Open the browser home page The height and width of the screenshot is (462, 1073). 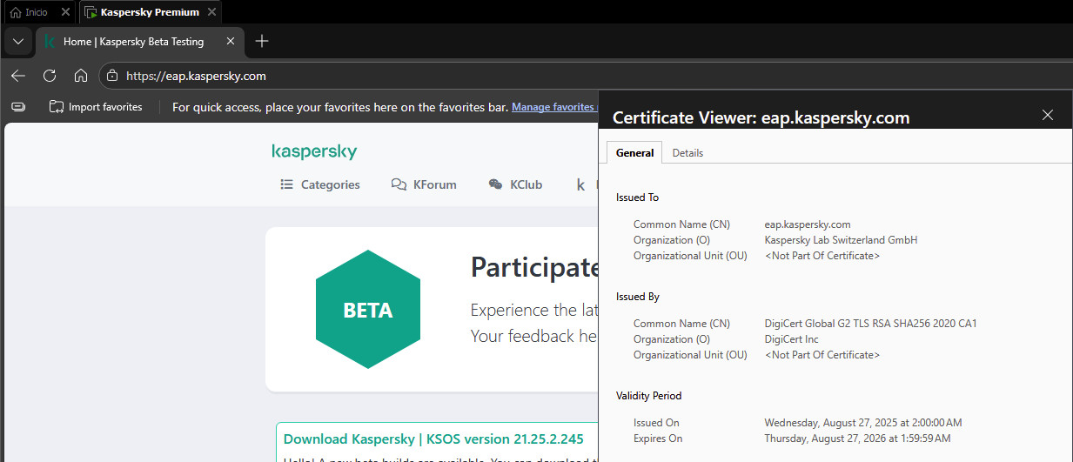[x=81, y=76]
